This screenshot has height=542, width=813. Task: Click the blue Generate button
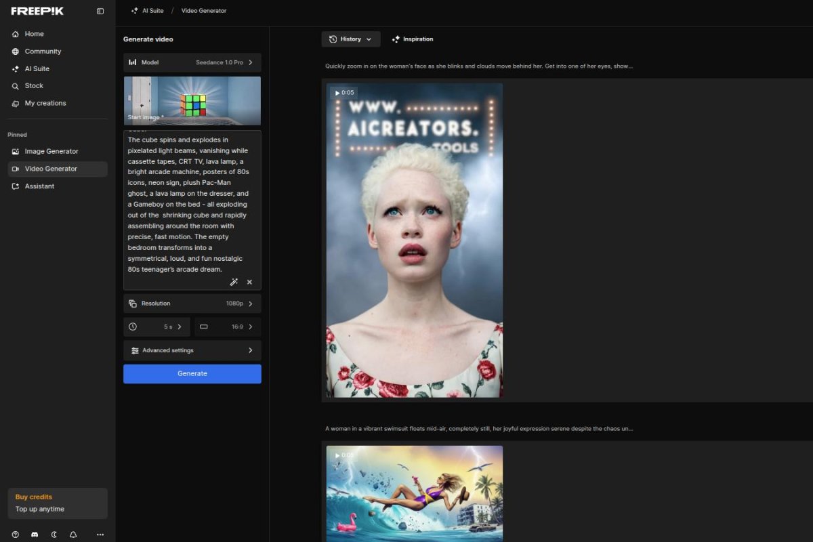point(192,373)
